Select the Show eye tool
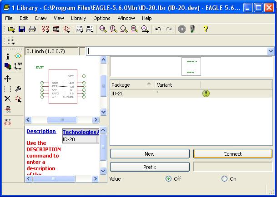This screenshot has width=277, height=197. (18, 56)
